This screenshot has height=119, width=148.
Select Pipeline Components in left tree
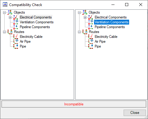pyautogui.click(x=35, y=27)
